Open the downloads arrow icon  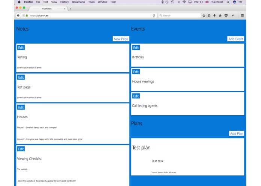[x=214, y=15]
